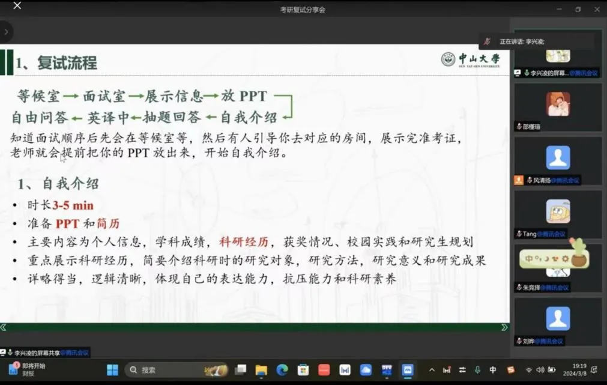Toggle 中 Chinese input mode in taskbar
Image resolution: width=607 pixels, height=385 pixels.
(x=493, y=370)
